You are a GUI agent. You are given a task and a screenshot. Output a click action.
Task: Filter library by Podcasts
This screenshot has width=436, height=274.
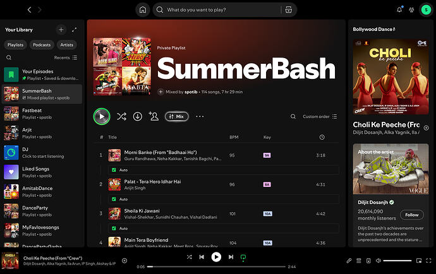[42, 45]
